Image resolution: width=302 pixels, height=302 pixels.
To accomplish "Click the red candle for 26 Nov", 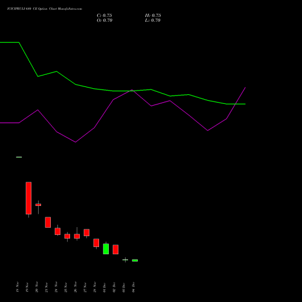I will (x=77, y=236).
